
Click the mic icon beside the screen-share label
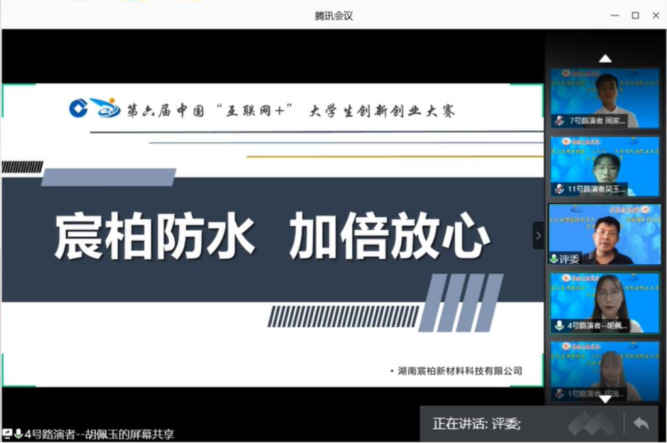point(18,434)
